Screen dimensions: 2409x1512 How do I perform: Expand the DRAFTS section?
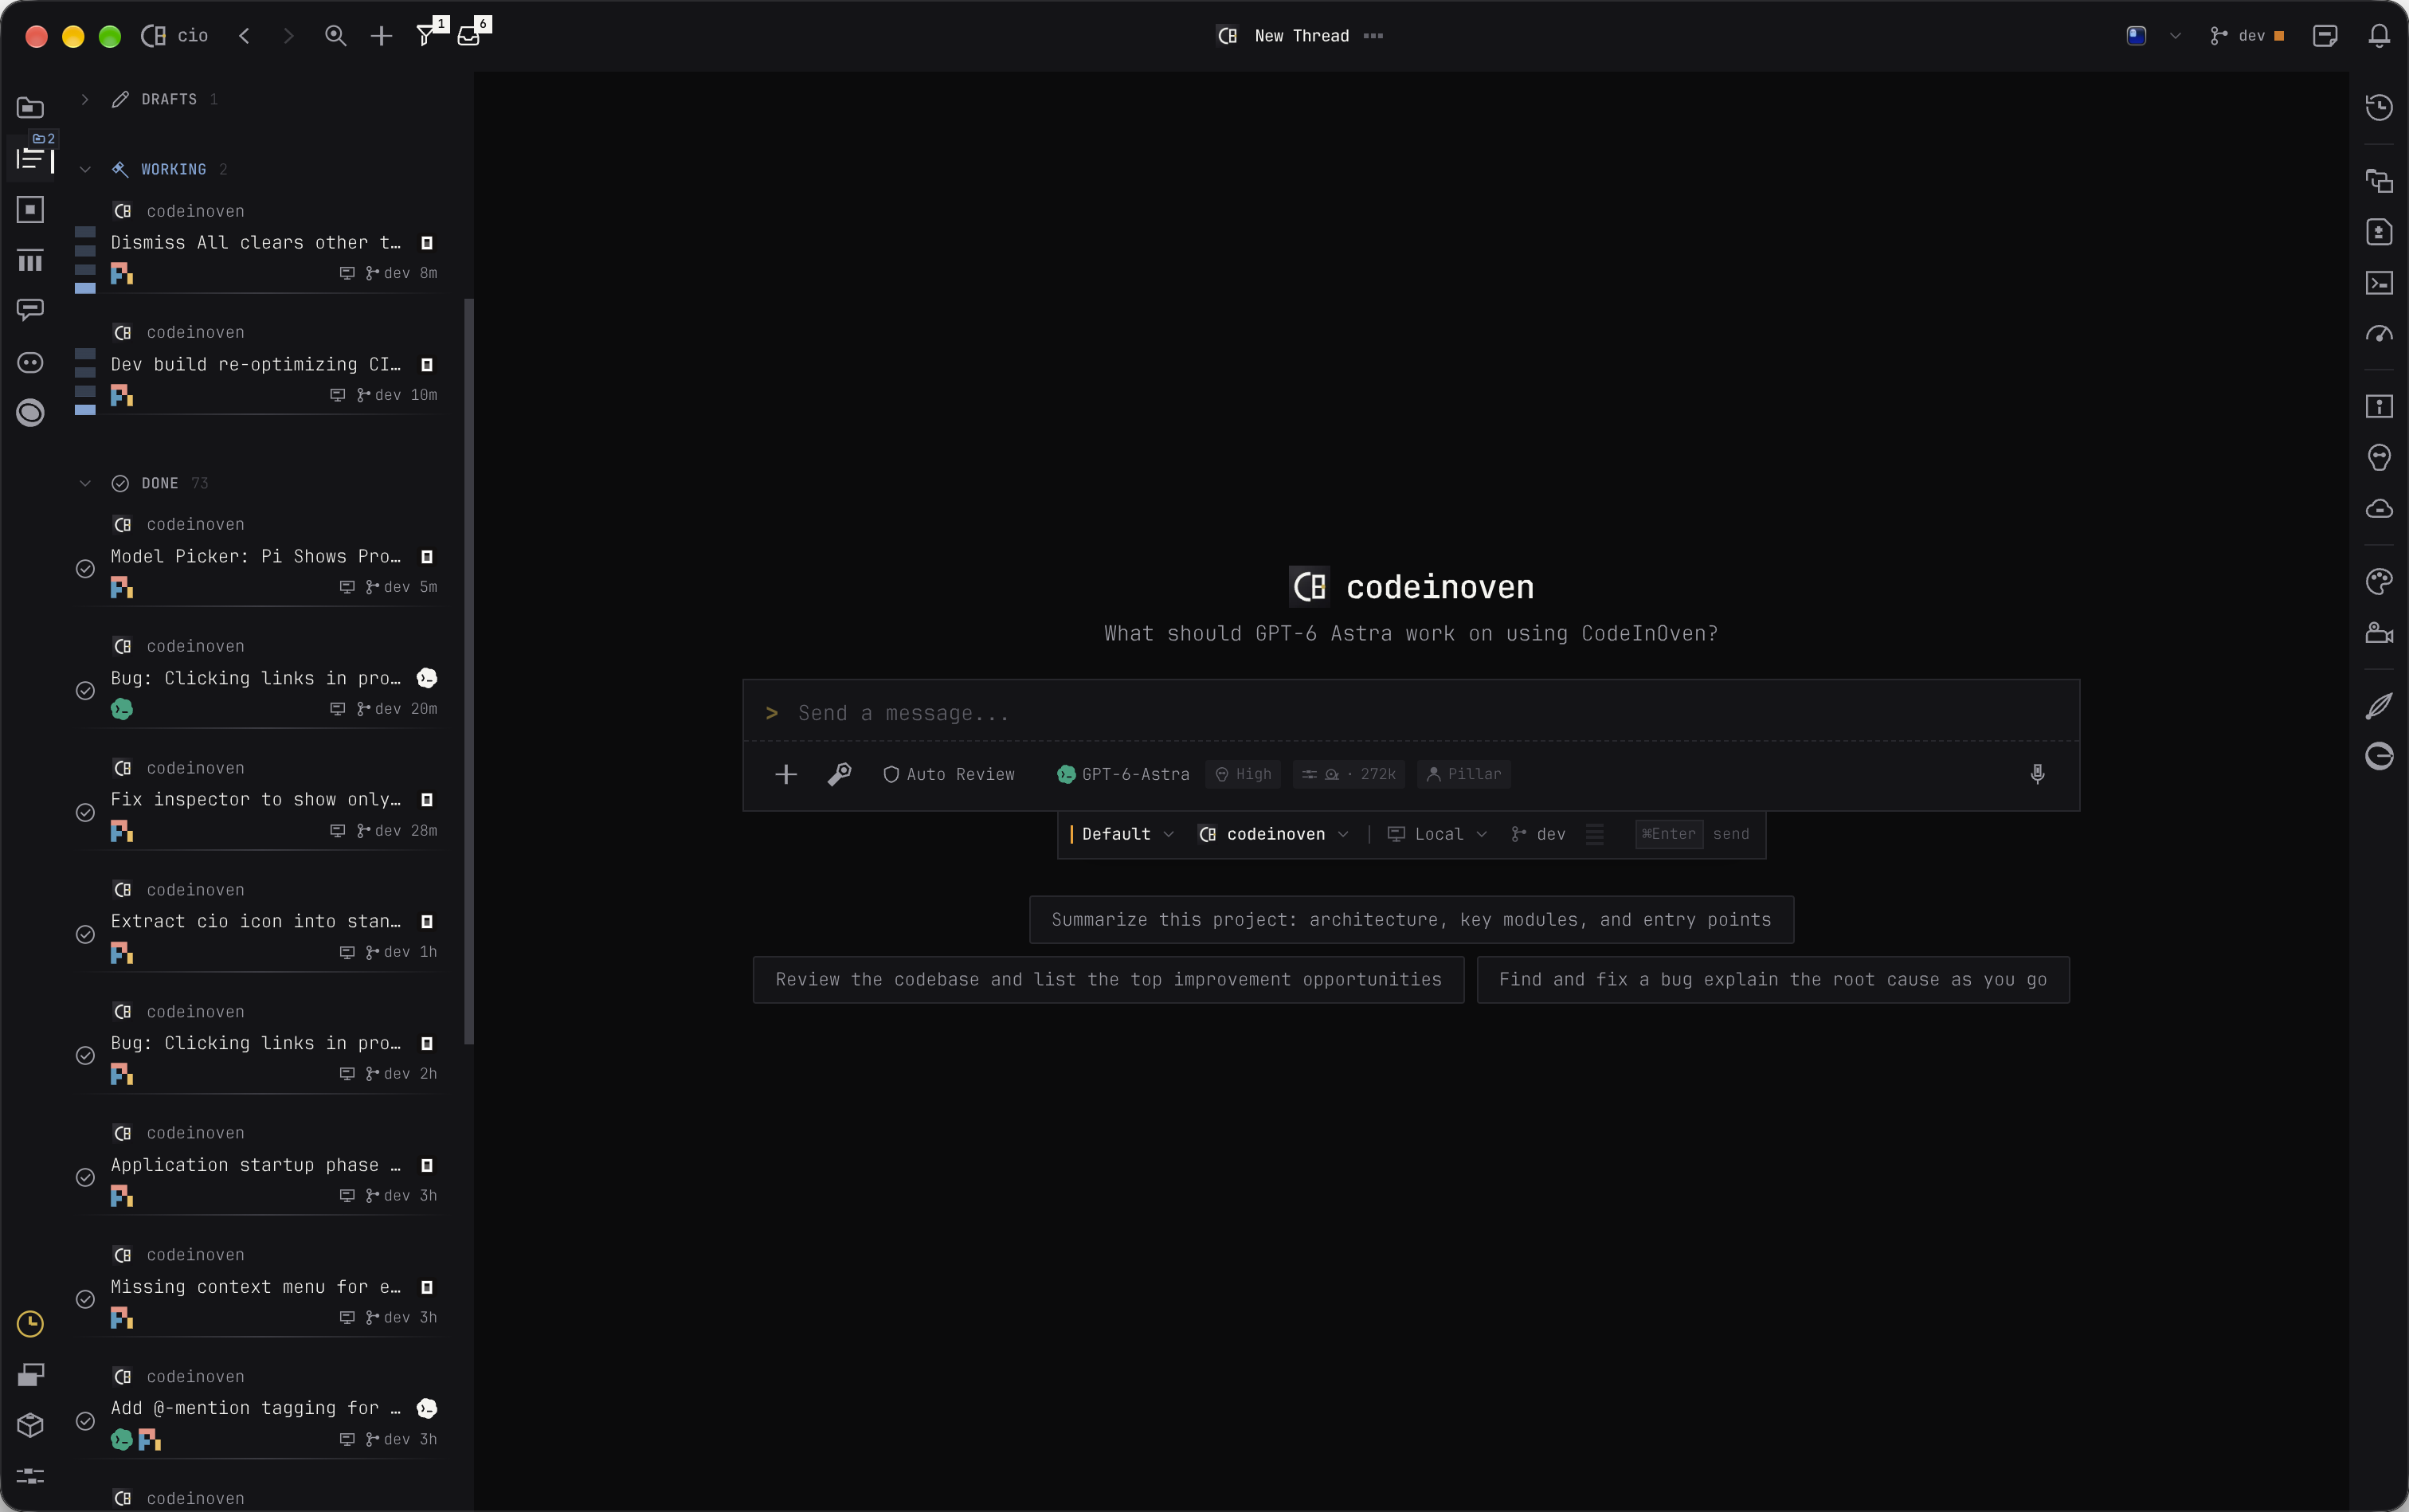(x=85, y=99)
